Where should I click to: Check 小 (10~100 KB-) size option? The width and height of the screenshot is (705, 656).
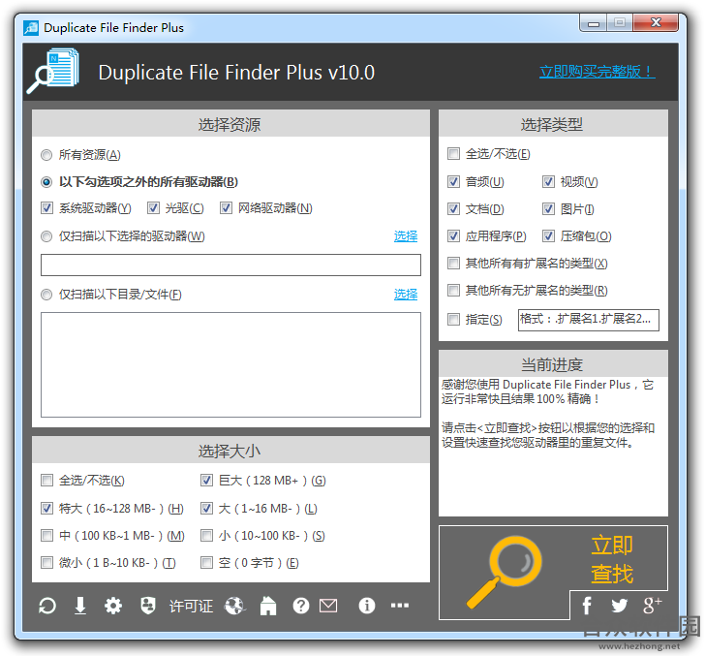click(x=206, y=536)
